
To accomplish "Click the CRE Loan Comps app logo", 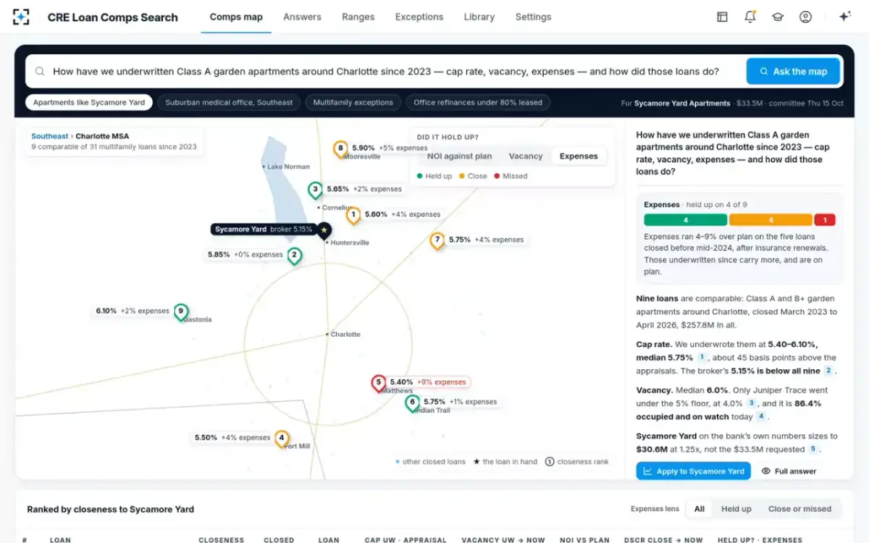I will (x=21, y=17).
